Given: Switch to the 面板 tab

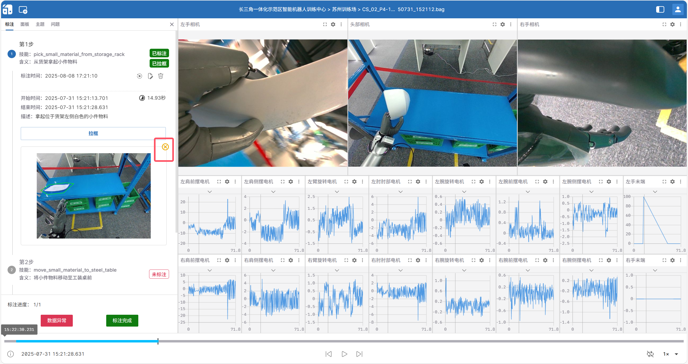Looking at the screenshot, I should pyautogui.click(x=25, y=24).
